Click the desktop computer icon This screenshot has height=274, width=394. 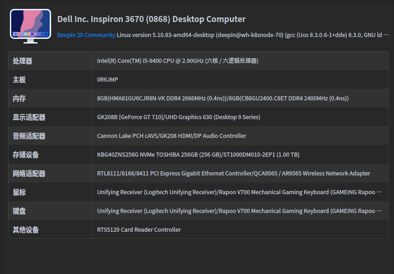30,26
